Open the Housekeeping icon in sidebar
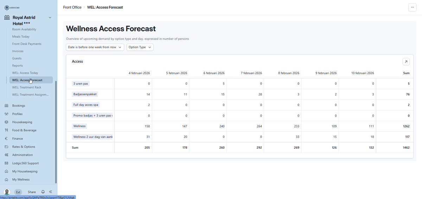422x199 pixels. click(6, 122)
